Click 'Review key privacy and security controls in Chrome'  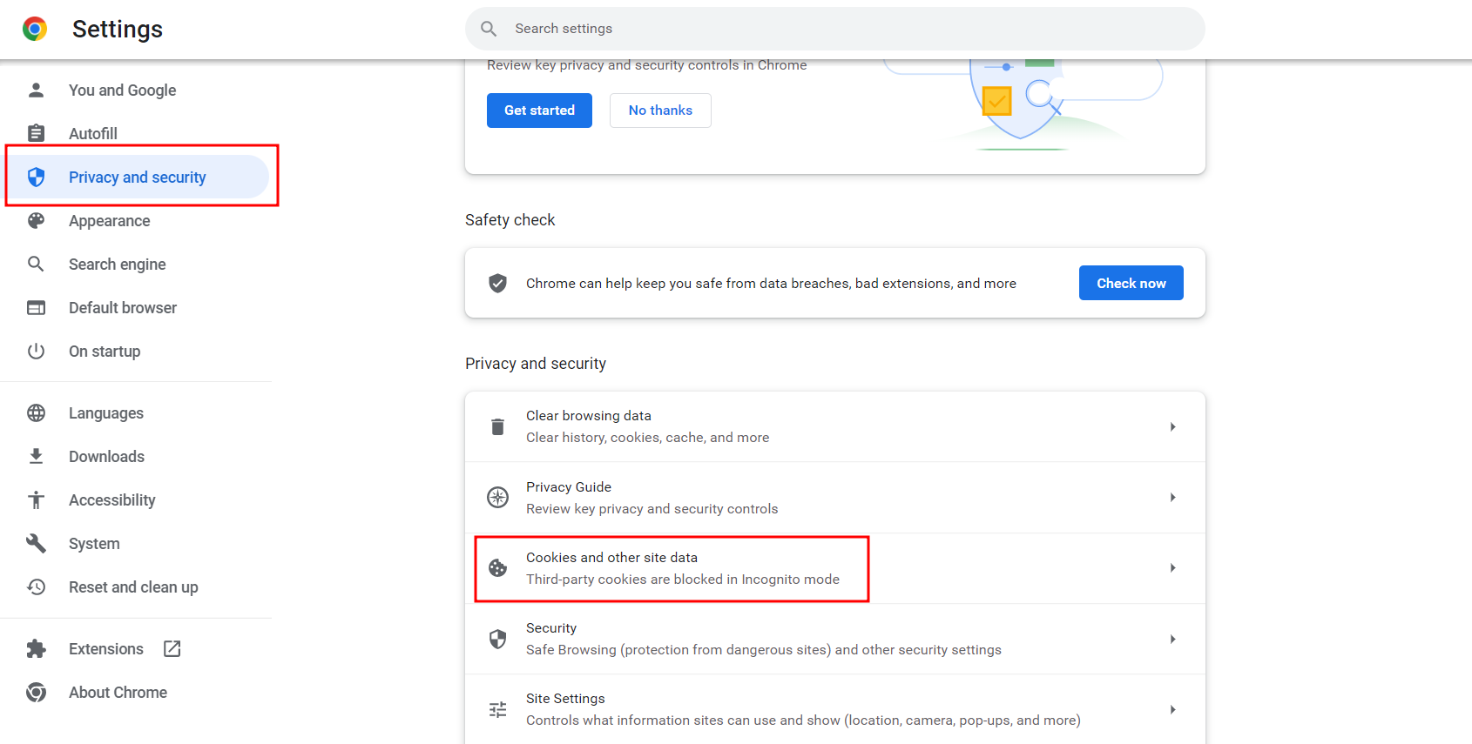(x=646, y=65)
